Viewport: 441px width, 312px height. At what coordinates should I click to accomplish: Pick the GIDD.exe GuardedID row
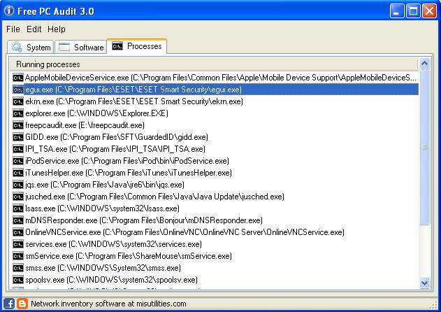215,137
